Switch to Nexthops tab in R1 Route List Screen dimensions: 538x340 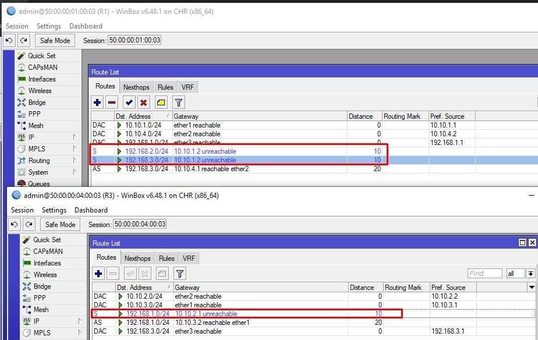[x=136, y=87]
